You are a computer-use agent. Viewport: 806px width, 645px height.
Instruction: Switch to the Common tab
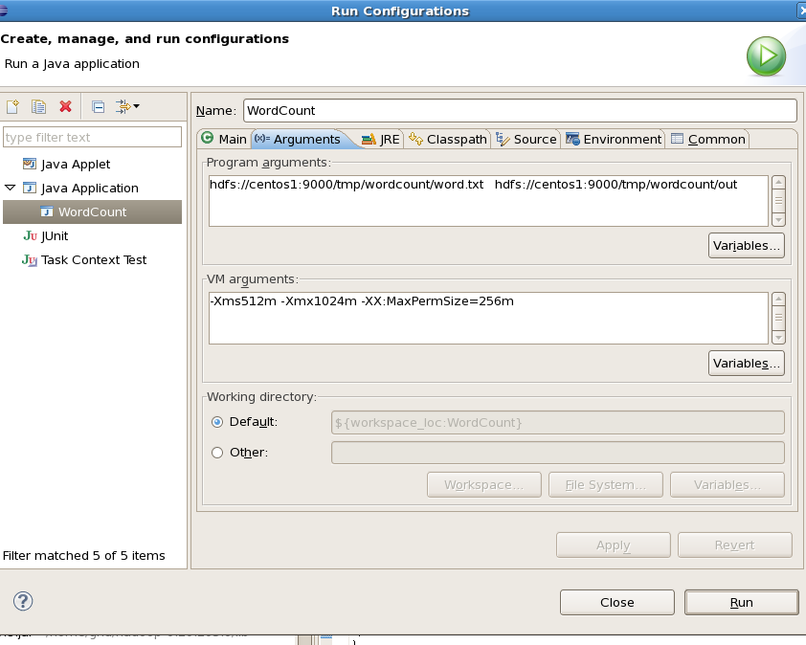(707, 139)
